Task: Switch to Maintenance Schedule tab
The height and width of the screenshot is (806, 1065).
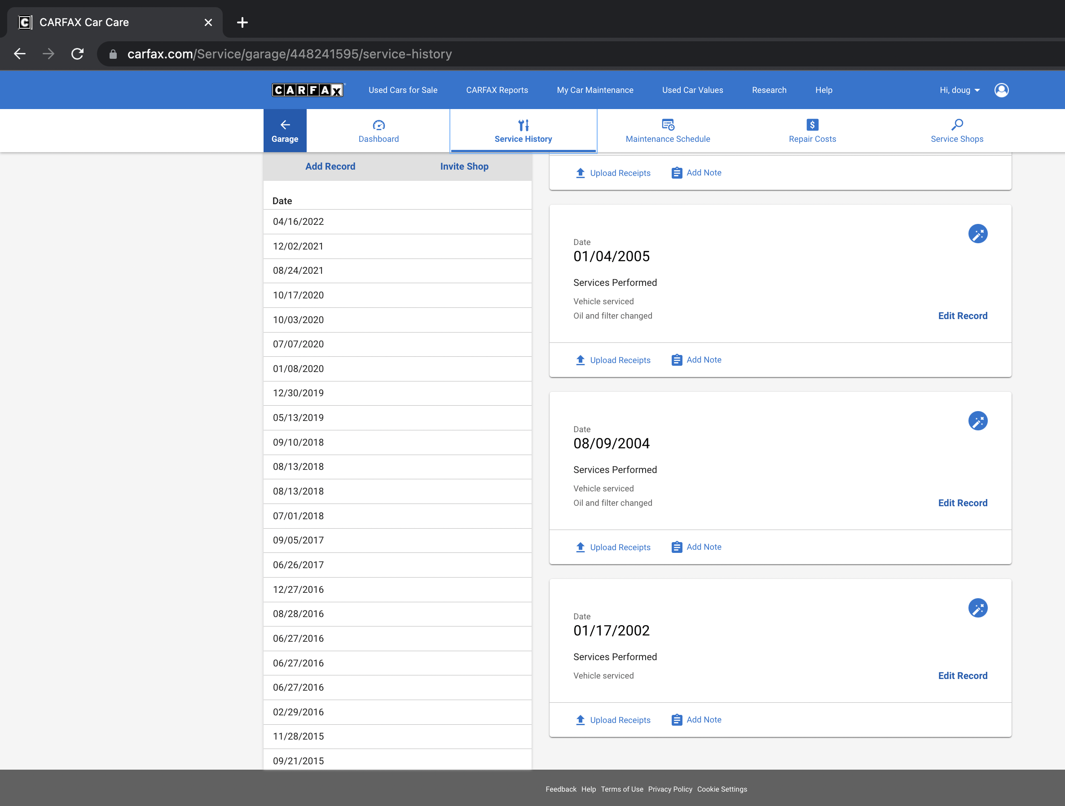Action: [668, 131]
